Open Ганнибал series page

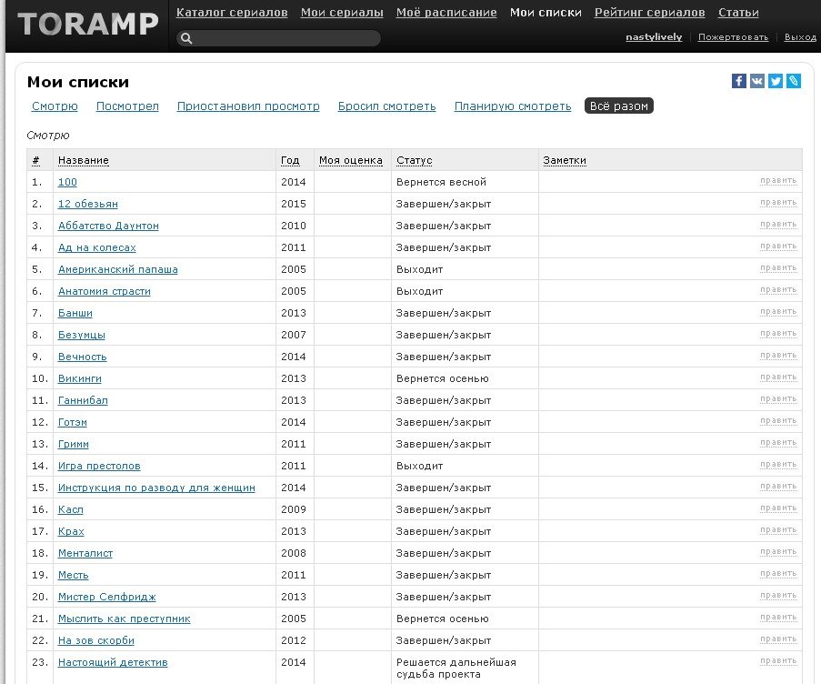pyautogui.click(x=83, y=400)
